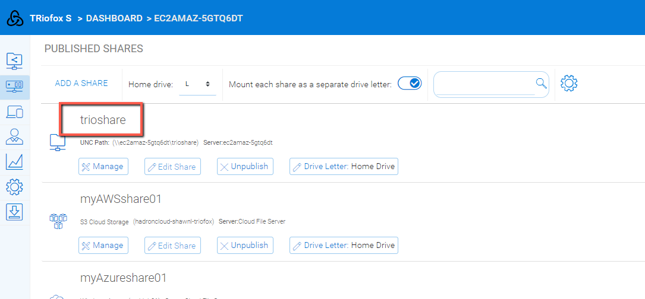Unpublish the myAWSshare01 share
Screen dimensions: 645x299
[245, 245]
